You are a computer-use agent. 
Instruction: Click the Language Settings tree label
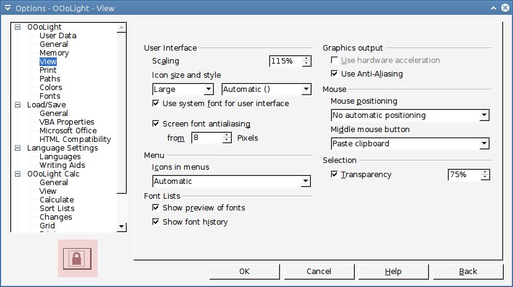(x=62, y=148)
